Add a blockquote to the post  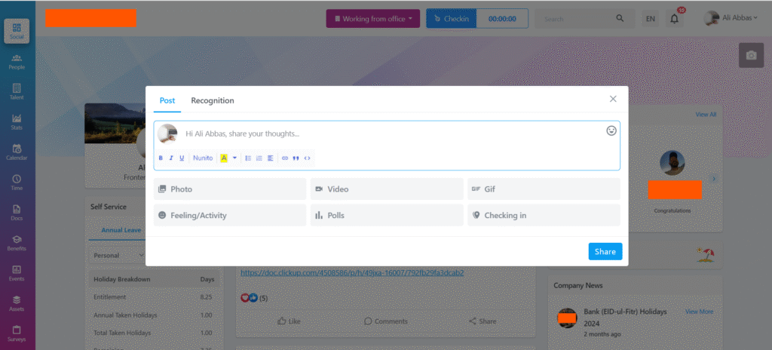click(296, 158)
